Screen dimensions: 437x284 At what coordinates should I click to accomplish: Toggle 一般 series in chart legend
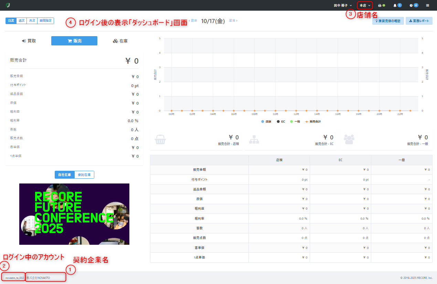[x=296, y=122]
